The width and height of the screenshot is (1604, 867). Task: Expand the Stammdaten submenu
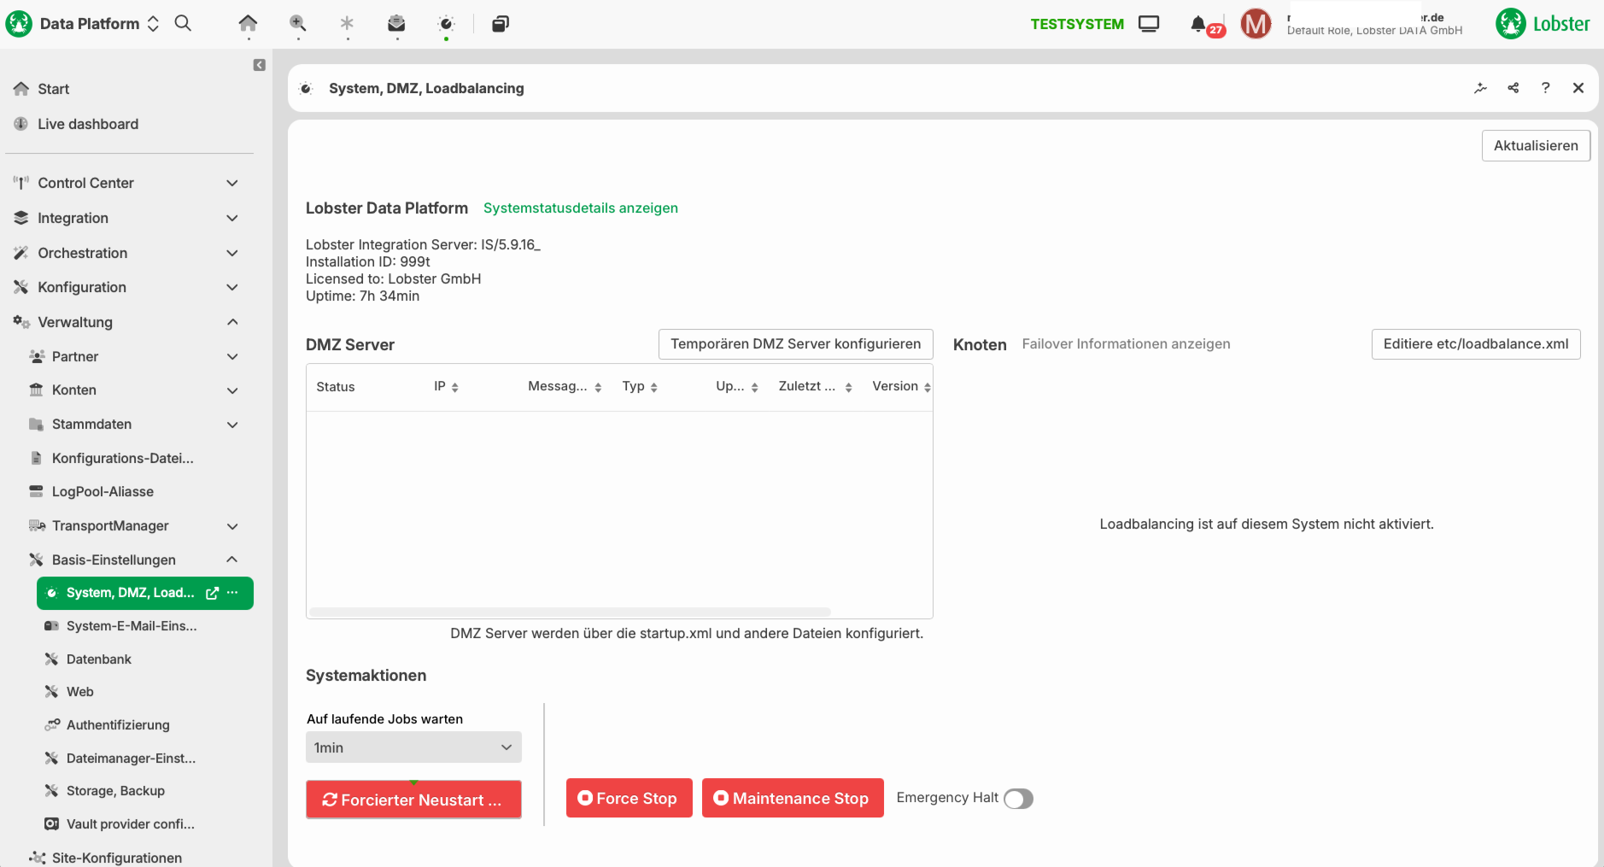[231, 425]
